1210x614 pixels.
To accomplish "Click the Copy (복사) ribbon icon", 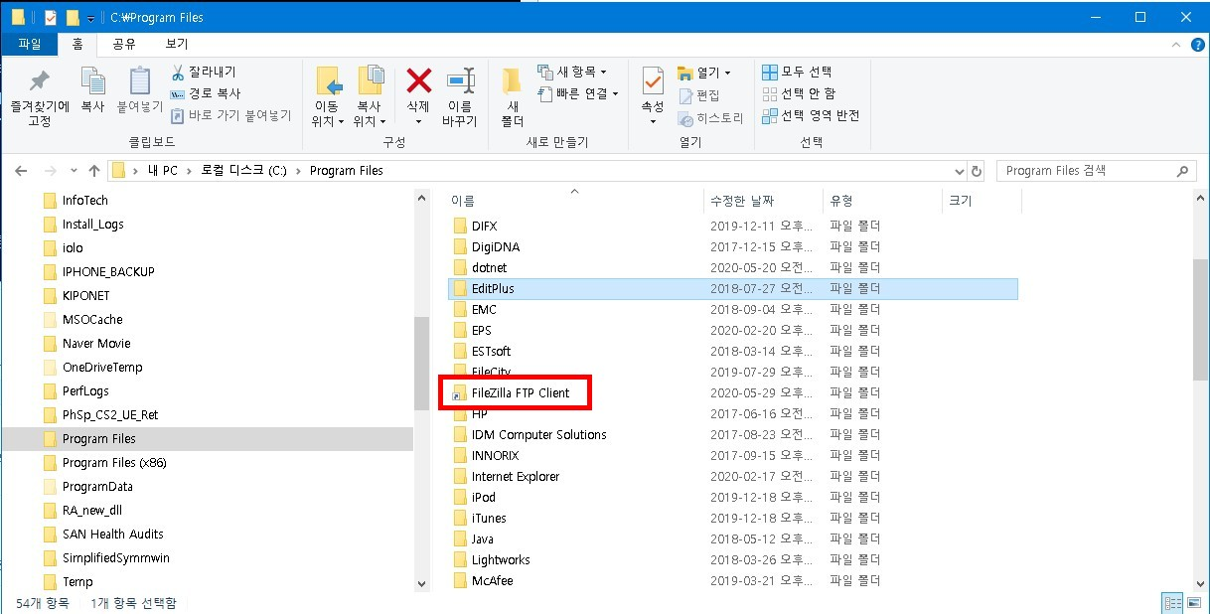I will [92, 81].
